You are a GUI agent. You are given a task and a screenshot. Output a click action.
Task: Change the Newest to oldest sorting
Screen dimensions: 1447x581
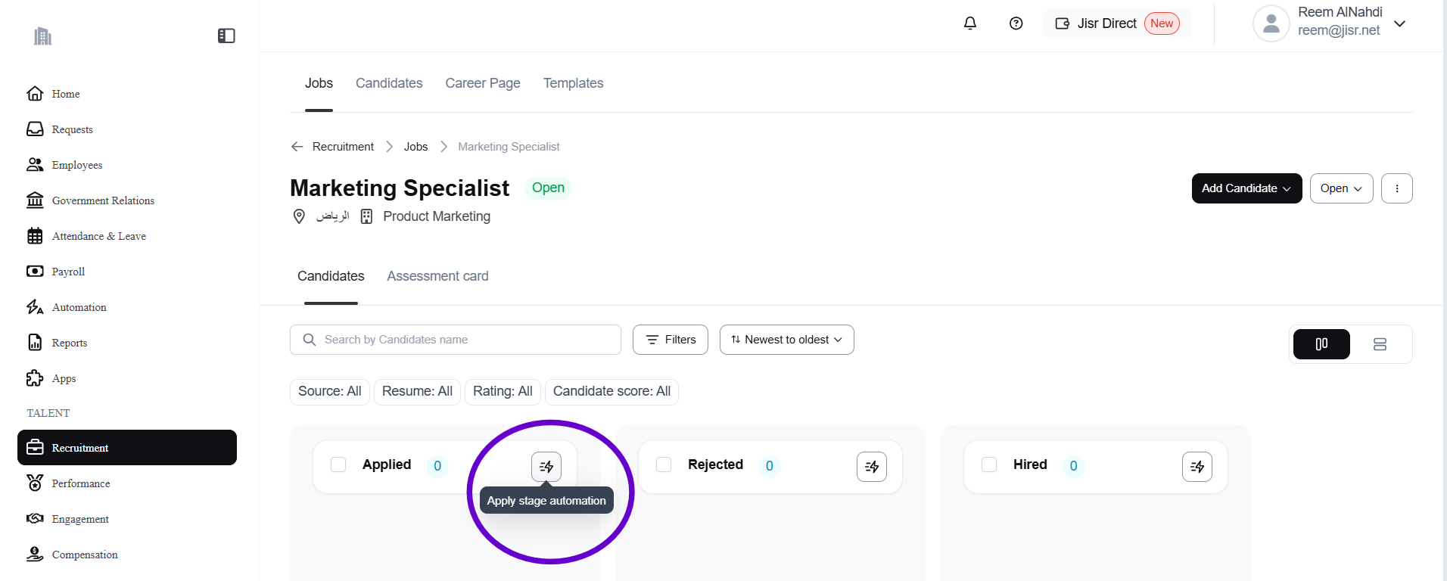pos(786,340)
